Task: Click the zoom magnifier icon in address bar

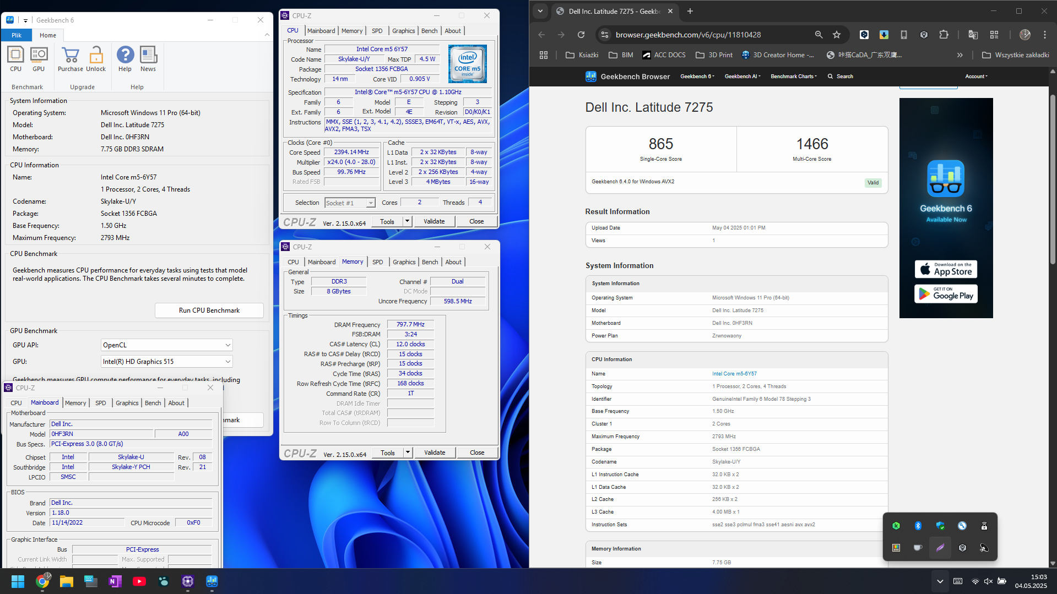Action: [819, 35]
